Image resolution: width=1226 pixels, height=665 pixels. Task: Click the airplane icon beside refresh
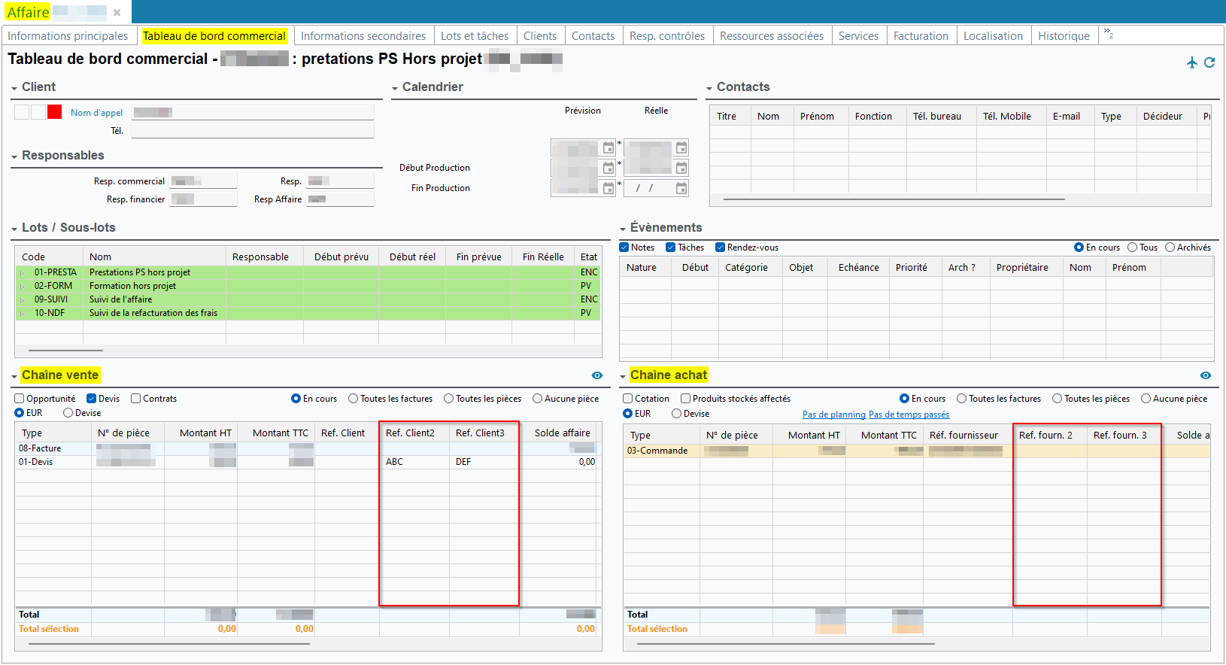pos(1192,62)
